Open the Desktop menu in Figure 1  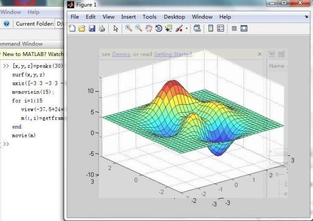coord(174,17)
